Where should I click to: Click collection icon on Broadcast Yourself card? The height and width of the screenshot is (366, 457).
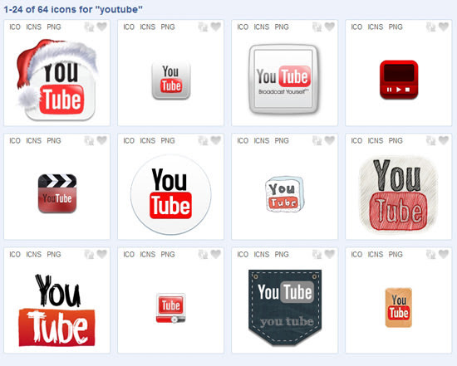[317, 27]
